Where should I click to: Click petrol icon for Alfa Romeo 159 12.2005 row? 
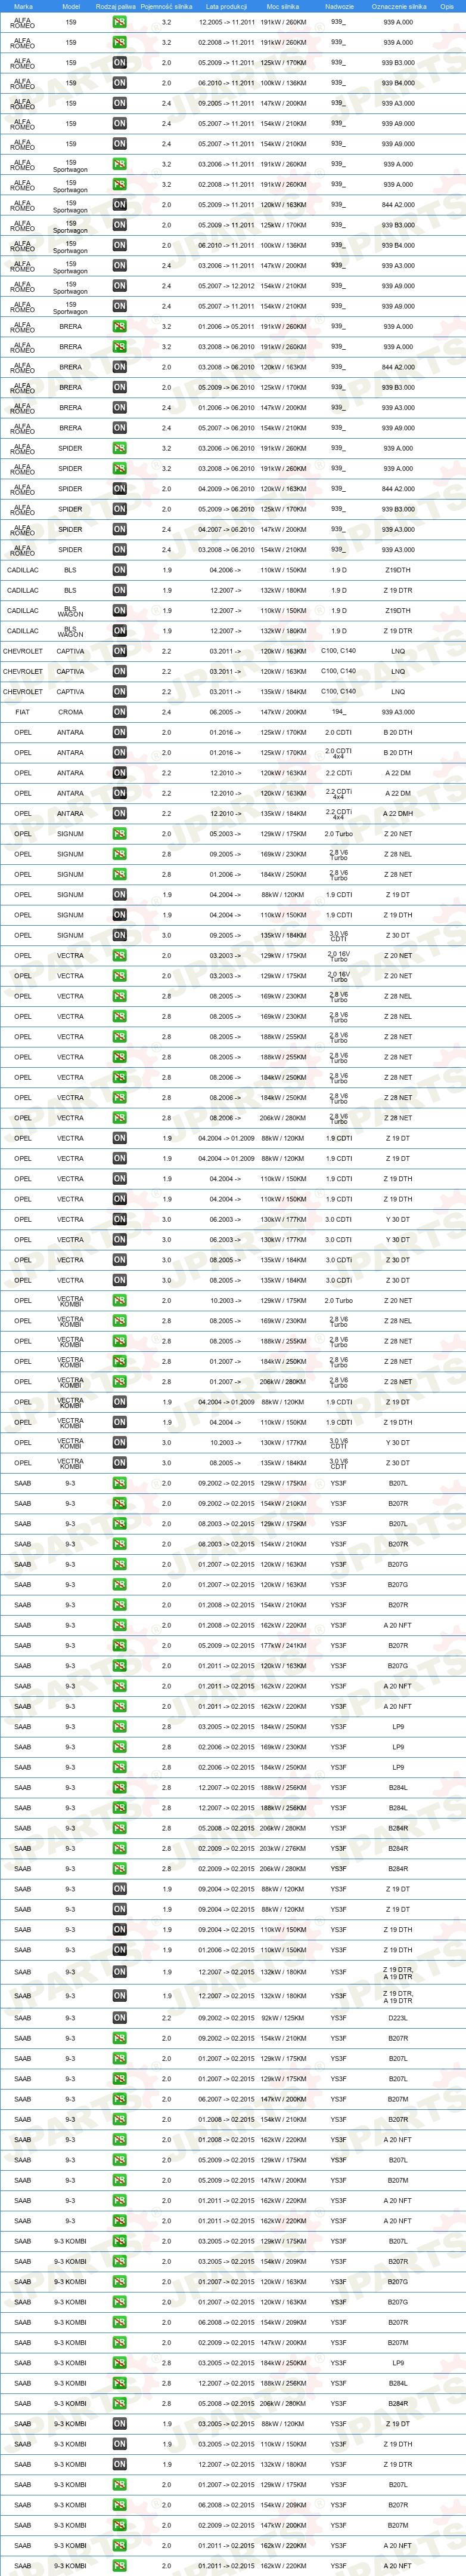tap(120, 22)
